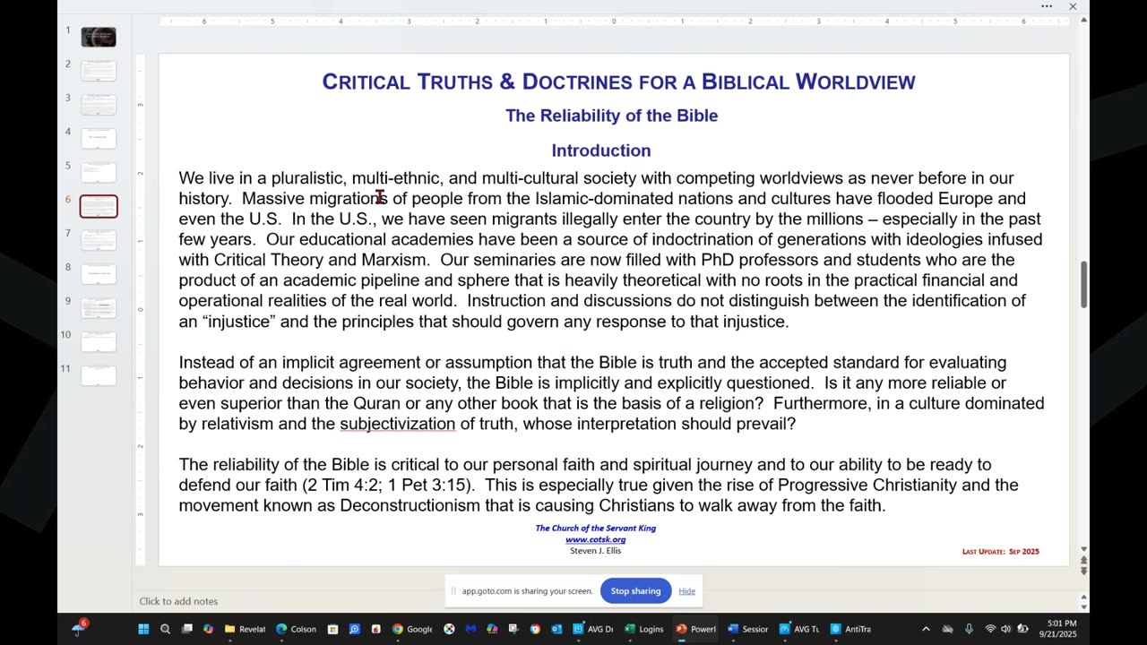
Task: Open the Word 'Session' document
Action: [748, 629]
